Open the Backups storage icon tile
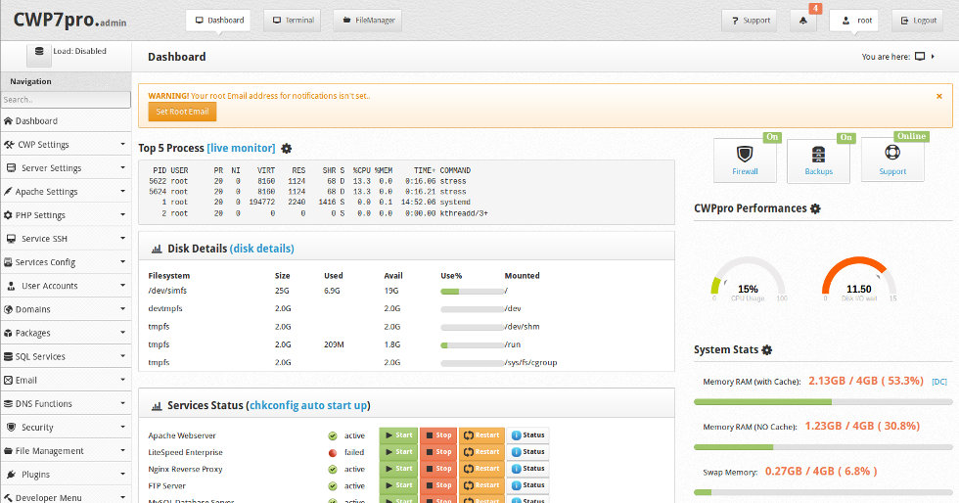The image size is (959, 503). (818, 160)
